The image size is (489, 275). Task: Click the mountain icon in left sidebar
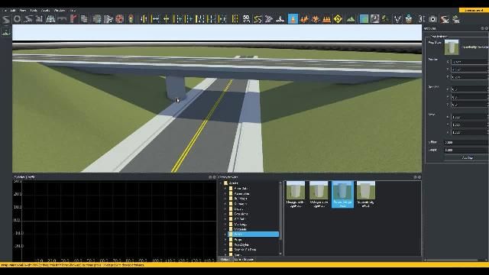click(x=6, y=32)
